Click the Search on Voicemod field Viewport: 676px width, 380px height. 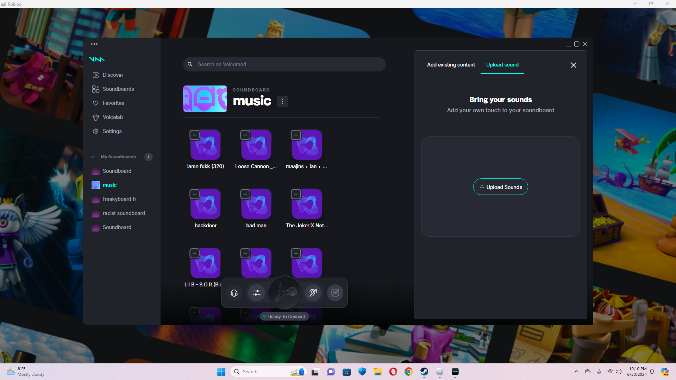coord(284,64)
